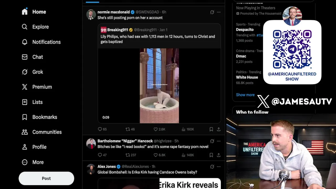Viewport: 336px width, 189px height.
Task: Open Alex Jones post about Global Bombshell
Action: point(147,172)
